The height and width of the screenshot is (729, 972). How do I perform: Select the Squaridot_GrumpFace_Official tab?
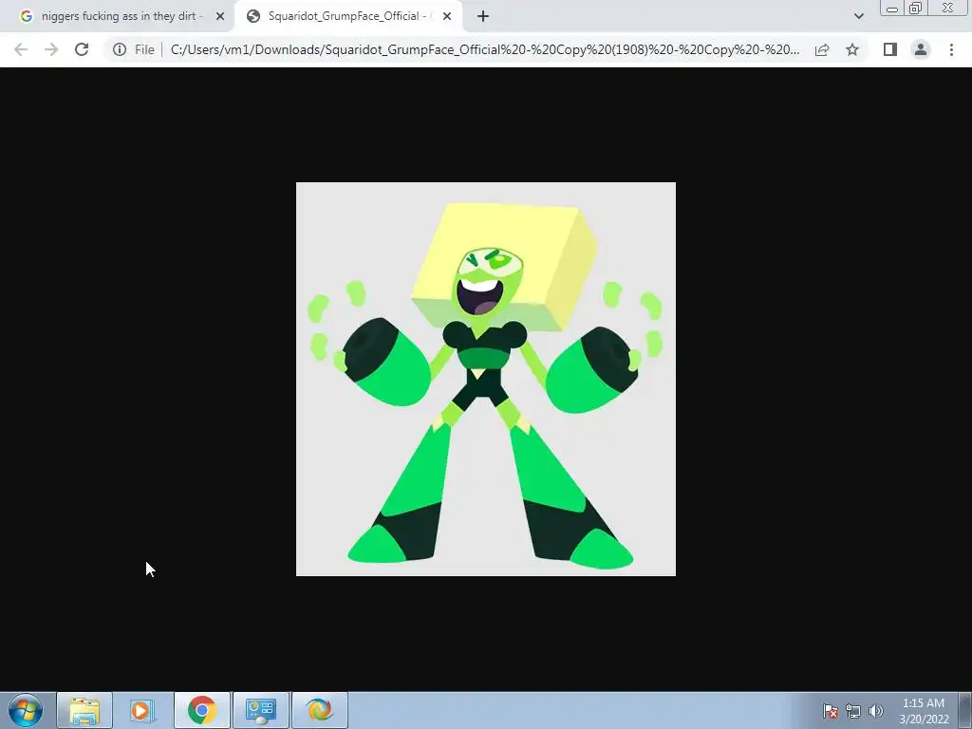coord(349,16)
